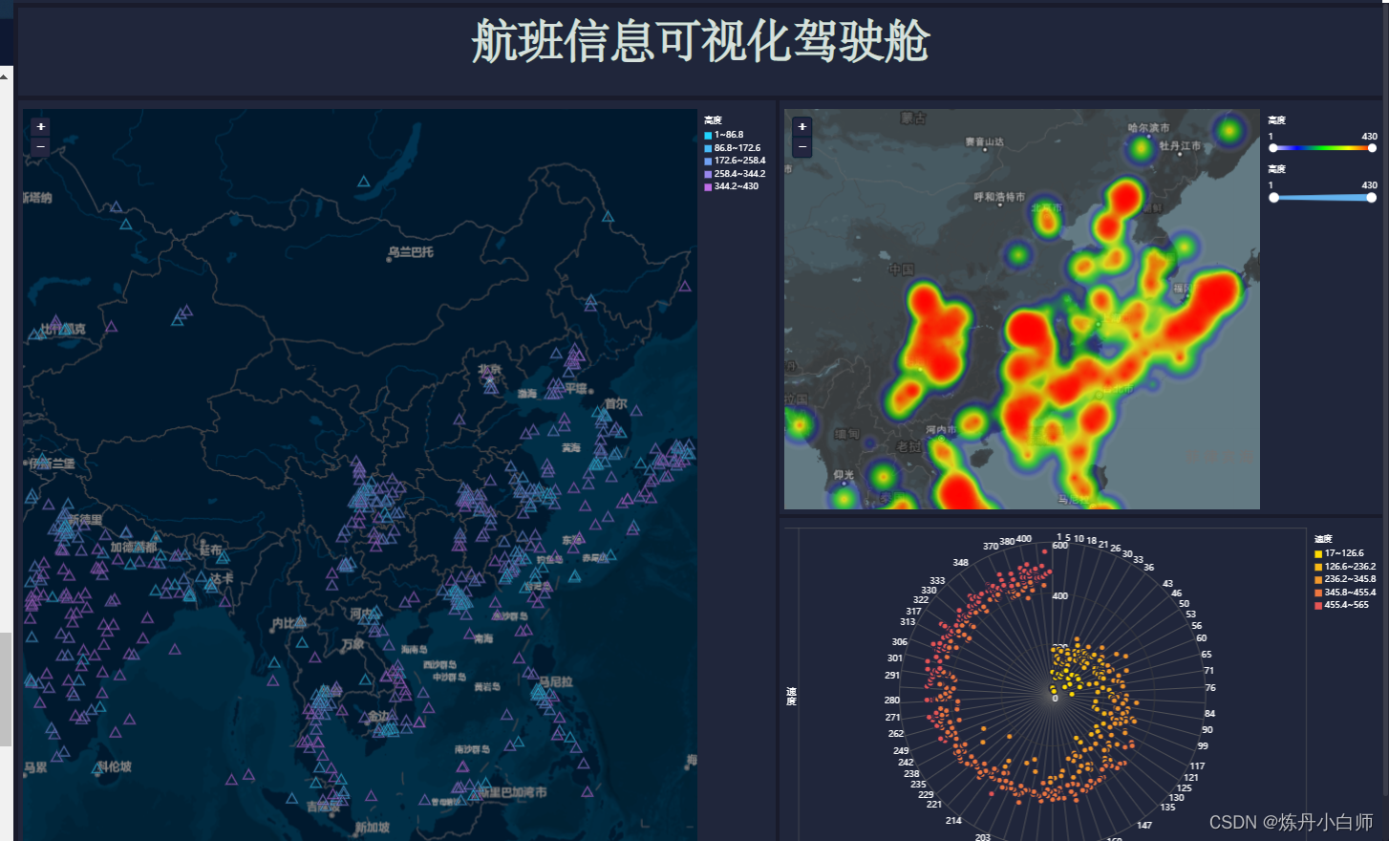The width and height of the screenshot is (1389, 841).
Task: Click the 速度 axis label on the polar chart
Action: 790,698
